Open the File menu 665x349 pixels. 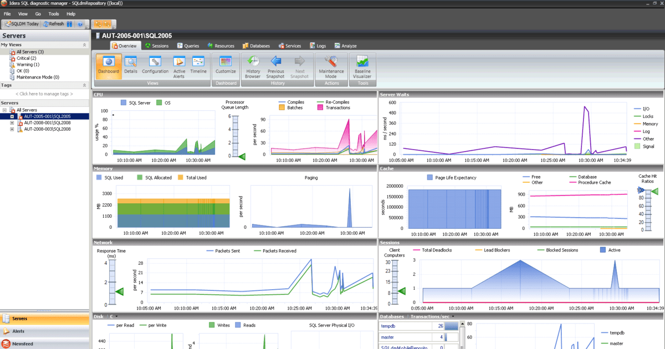7,13
